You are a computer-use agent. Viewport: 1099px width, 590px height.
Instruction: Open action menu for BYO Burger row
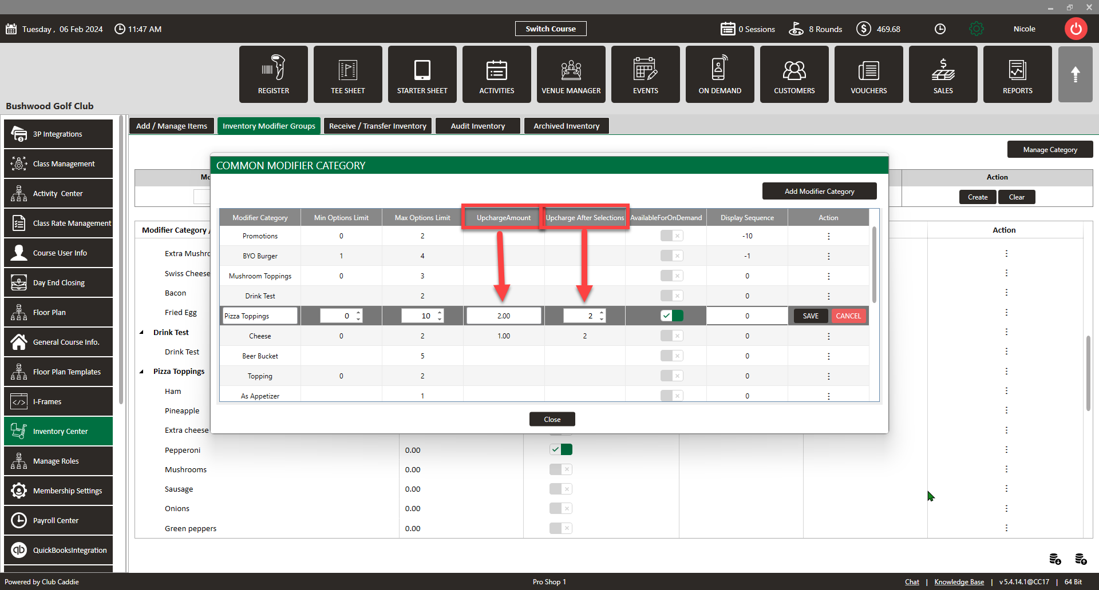(828, 256)
